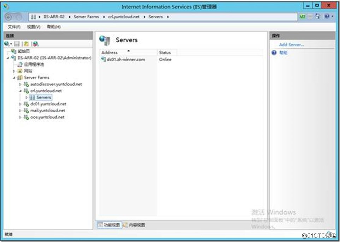Click Server Farms in the breadcrumb bar
This screenshot has height=242, width=340.
pyautogui.click(x=86, y=17)
